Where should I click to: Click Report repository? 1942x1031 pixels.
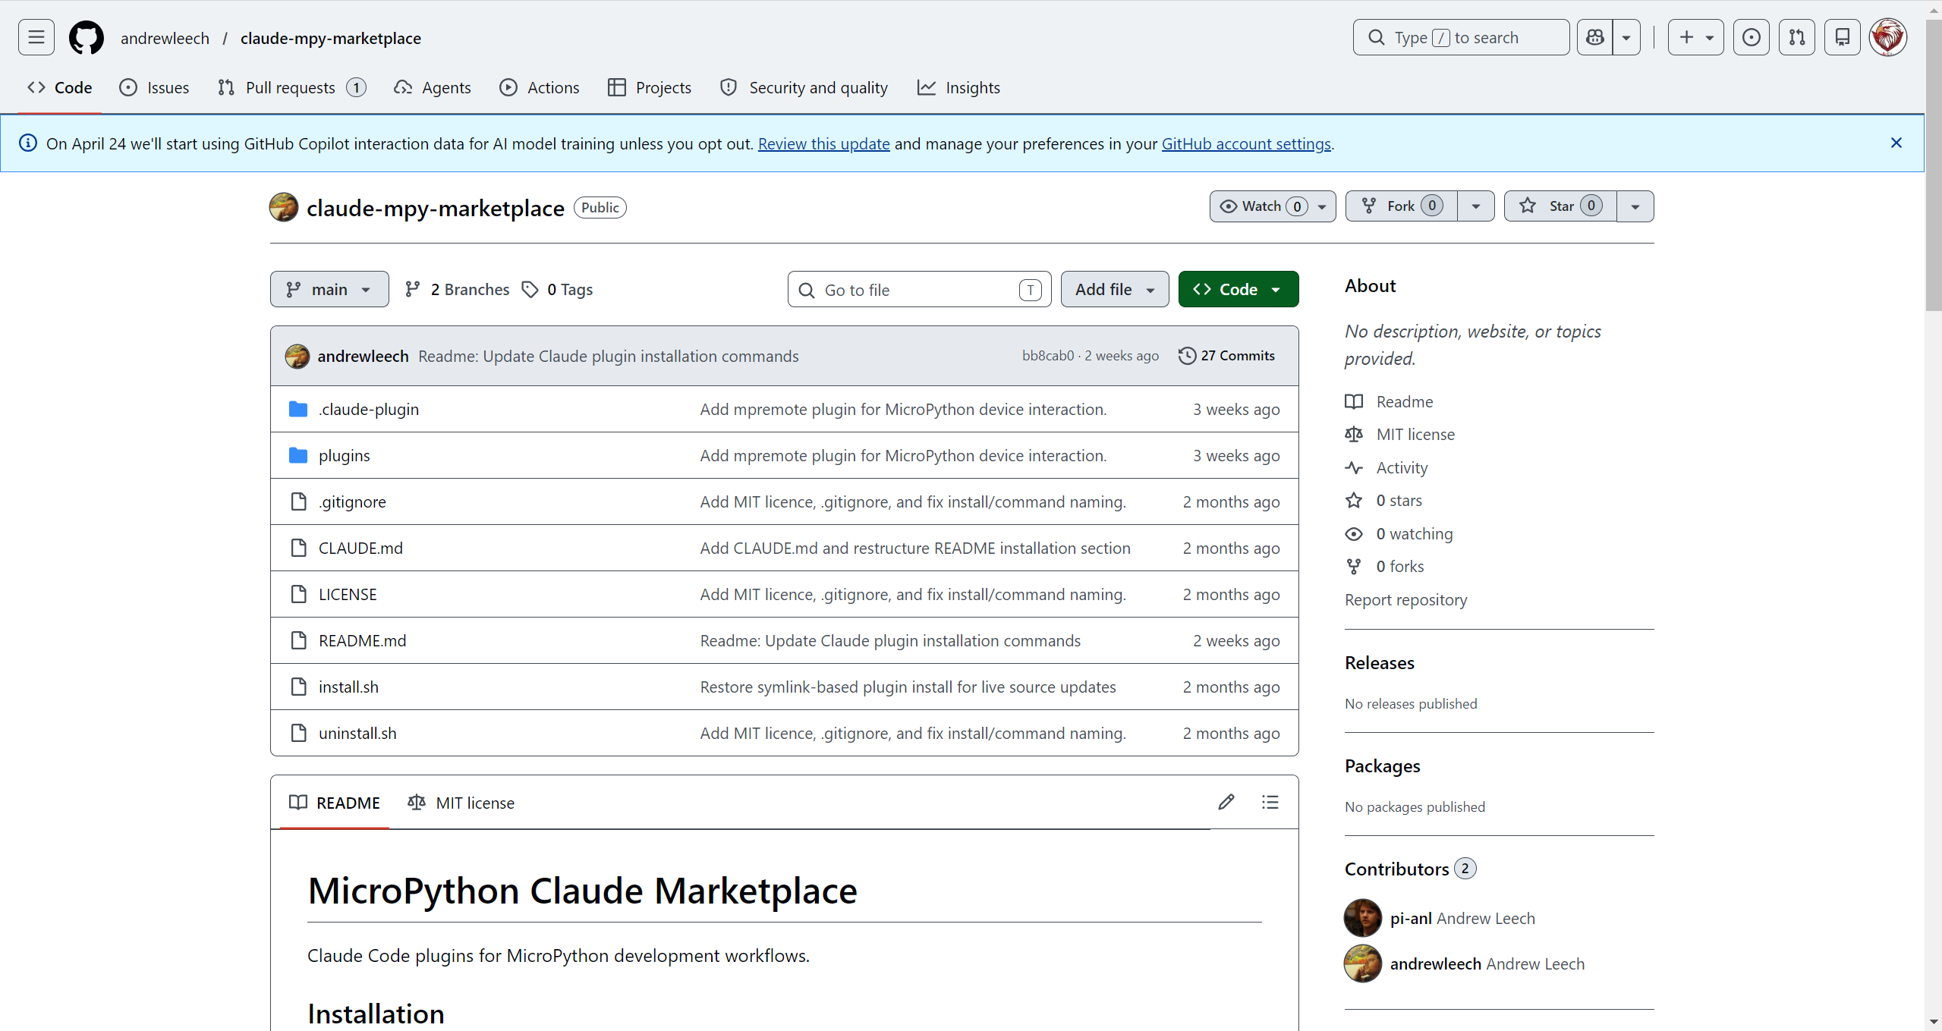(x=1405, y=600)
